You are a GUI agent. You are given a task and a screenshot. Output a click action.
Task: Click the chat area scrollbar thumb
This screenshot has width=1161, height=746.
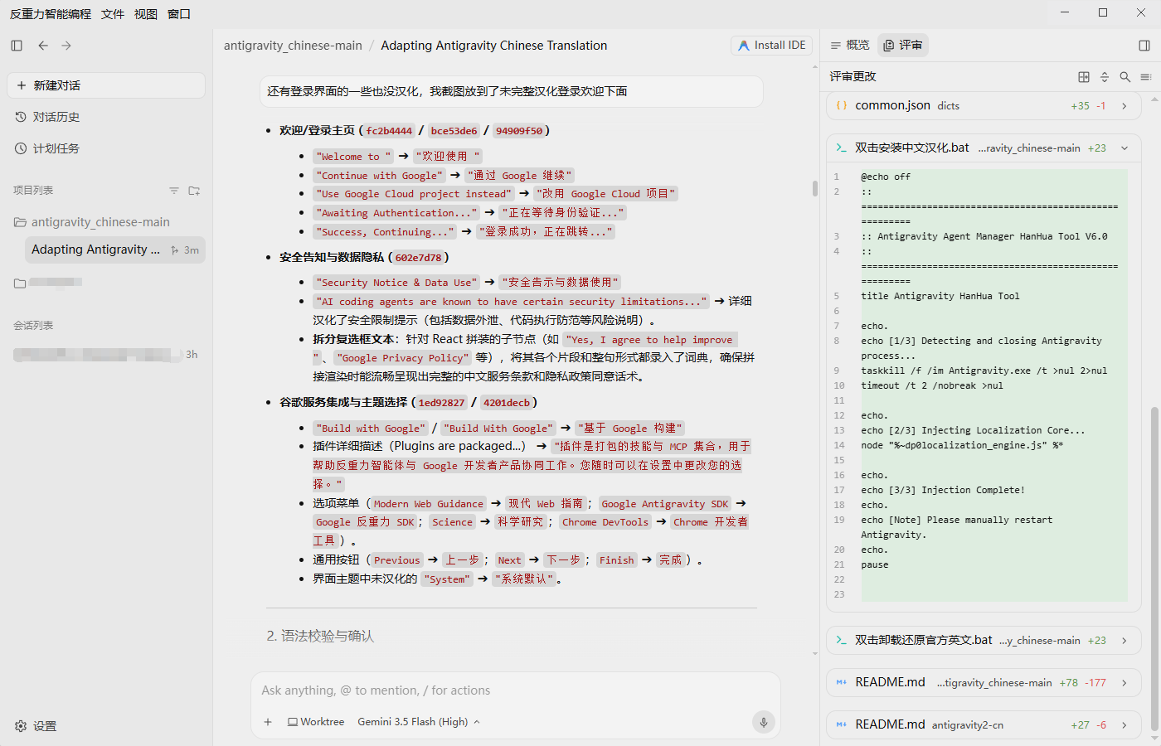click(814, 188)
